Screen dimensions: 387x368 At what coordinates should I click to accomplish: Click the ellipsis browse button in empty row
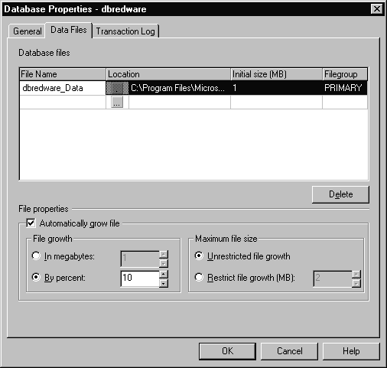point(117,102)
